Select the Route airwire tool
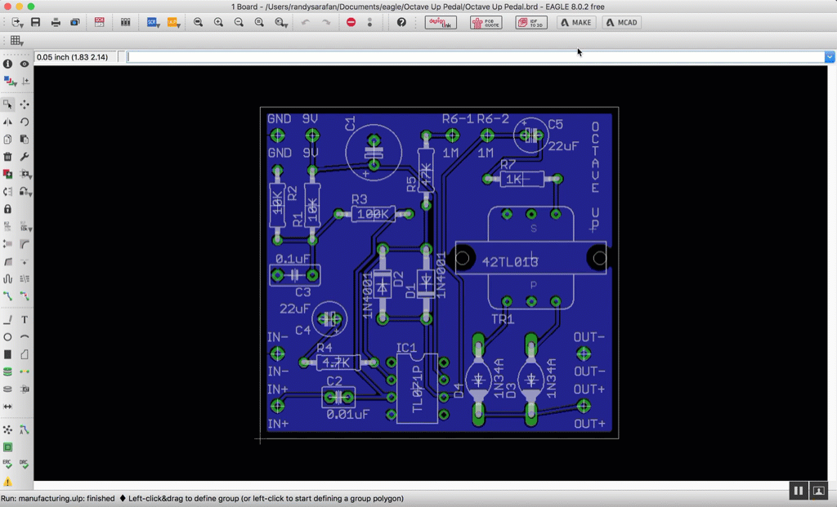The height and width of the screenshot is (507, 837). click(7, 296)
